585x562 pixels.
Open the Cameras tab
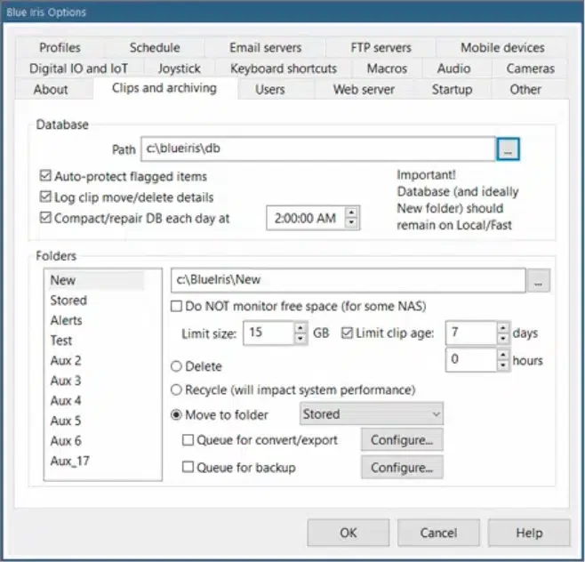point(530,68)
